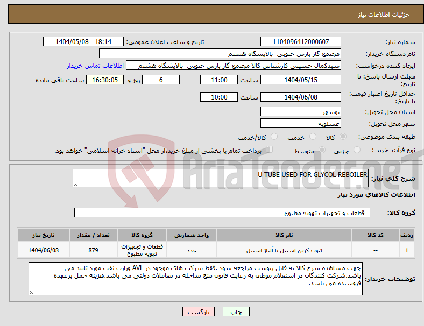Click the چاپ print button

236,311
